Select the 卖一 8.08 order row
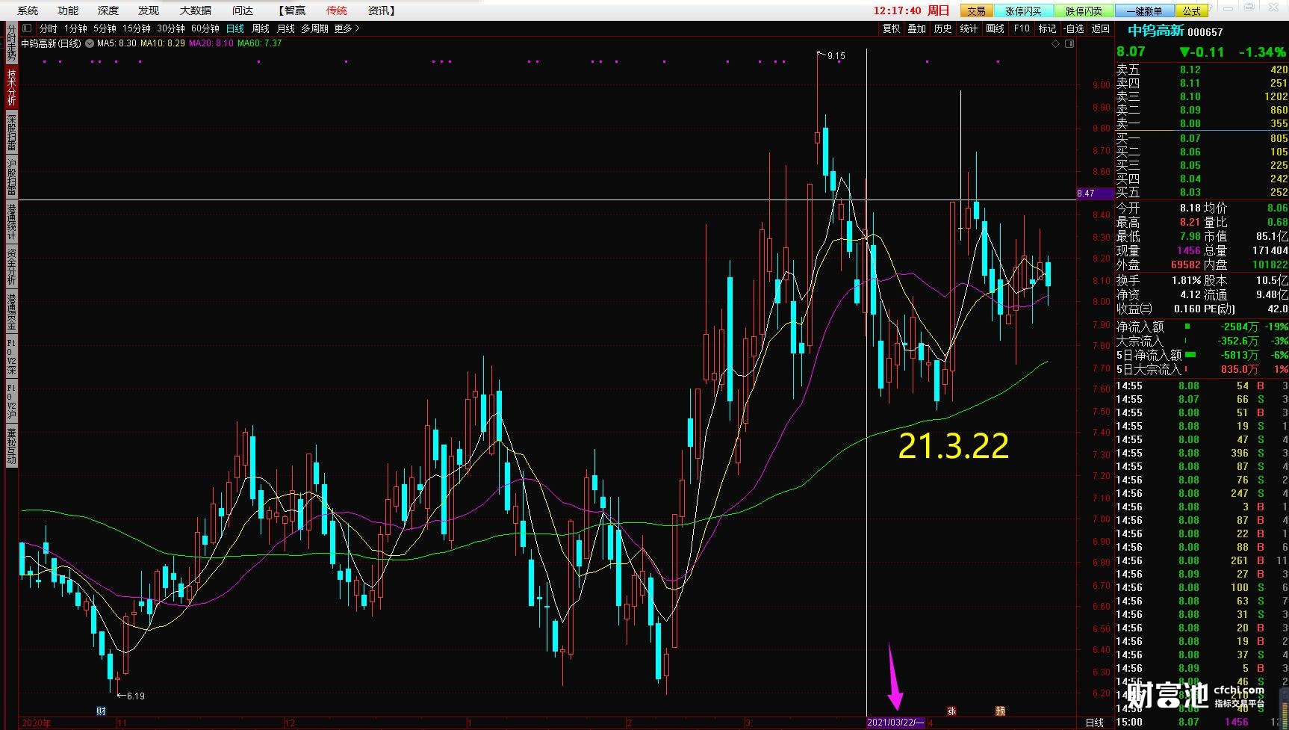Image resolution: width=1289 pixels, height=730 pixels. (x=1202, y=123)
